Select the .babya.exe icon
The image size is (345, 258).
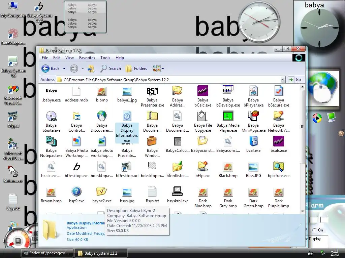tap(51, 90)
